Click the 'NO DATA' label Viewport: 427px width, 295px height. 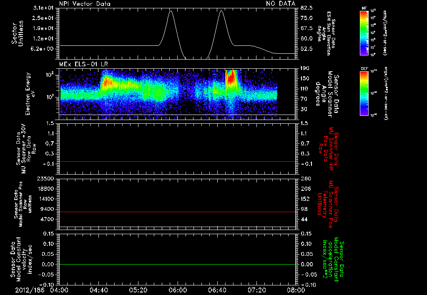[x=281, y=4]
